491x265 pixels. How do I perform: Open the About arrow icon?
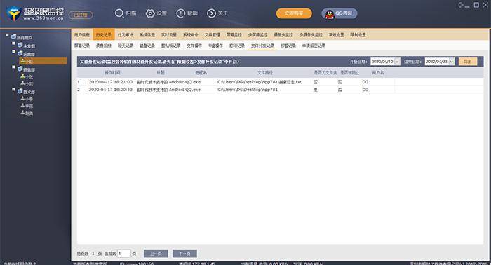(x=211, y=13)
